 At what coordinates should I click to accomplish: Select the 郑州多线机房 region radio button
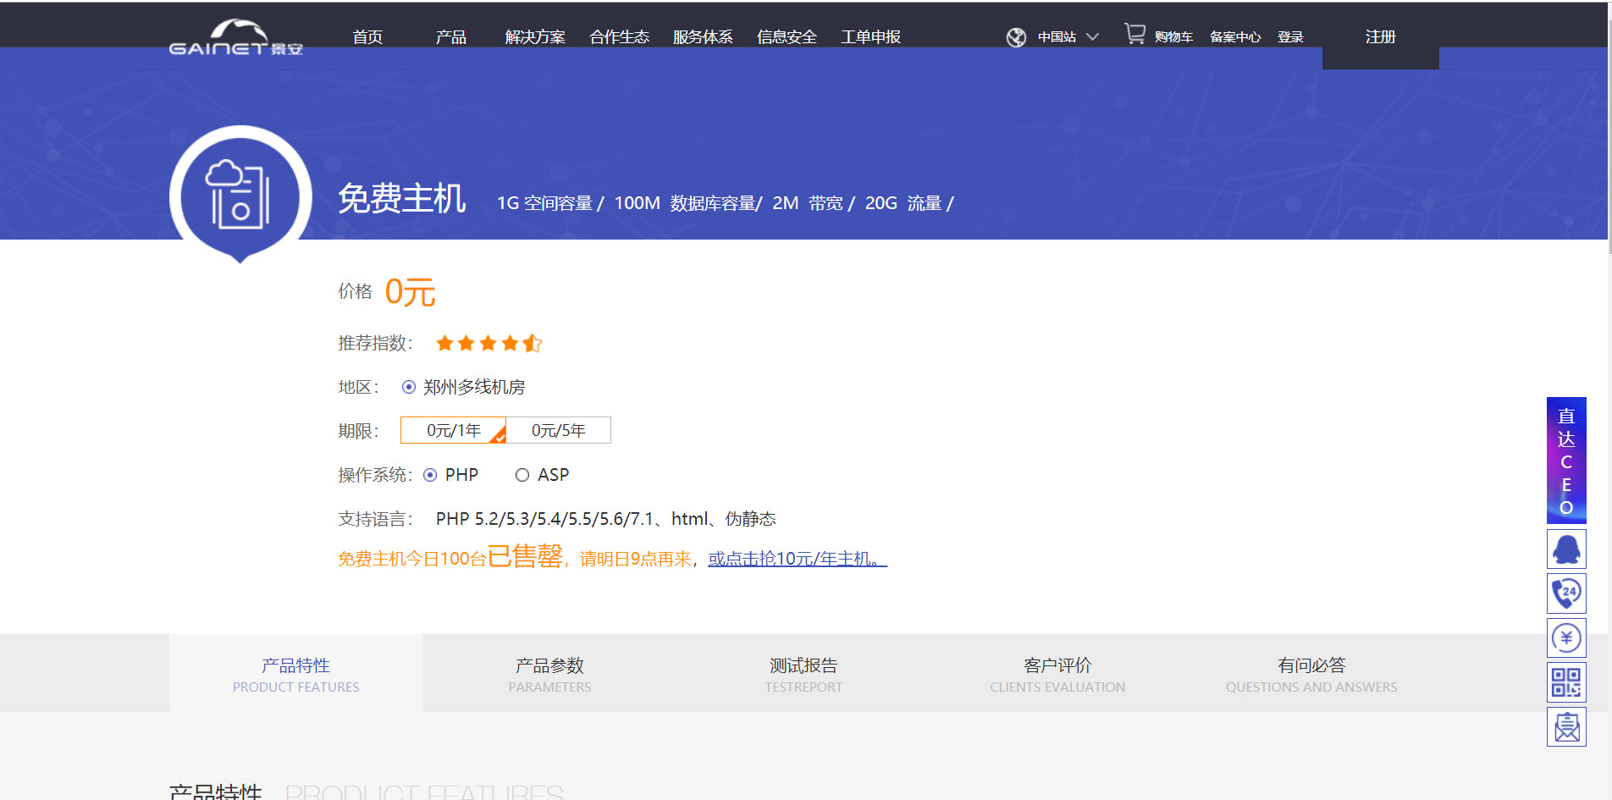pyautogui.click(x=409, y=387)
